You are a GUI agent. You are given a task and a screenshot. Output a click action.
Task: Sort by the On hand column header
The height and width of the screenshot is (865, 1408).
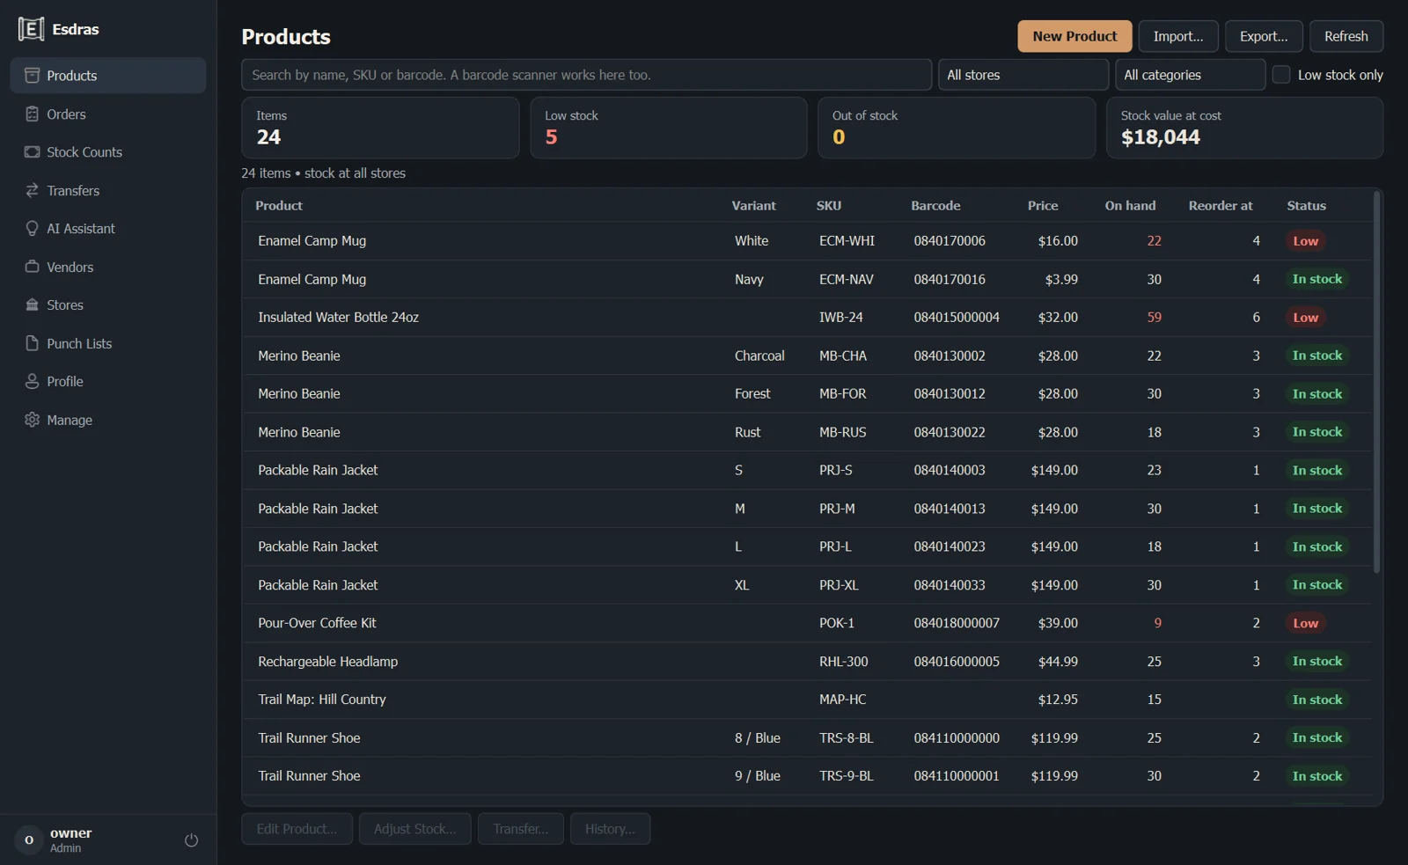1130,205
